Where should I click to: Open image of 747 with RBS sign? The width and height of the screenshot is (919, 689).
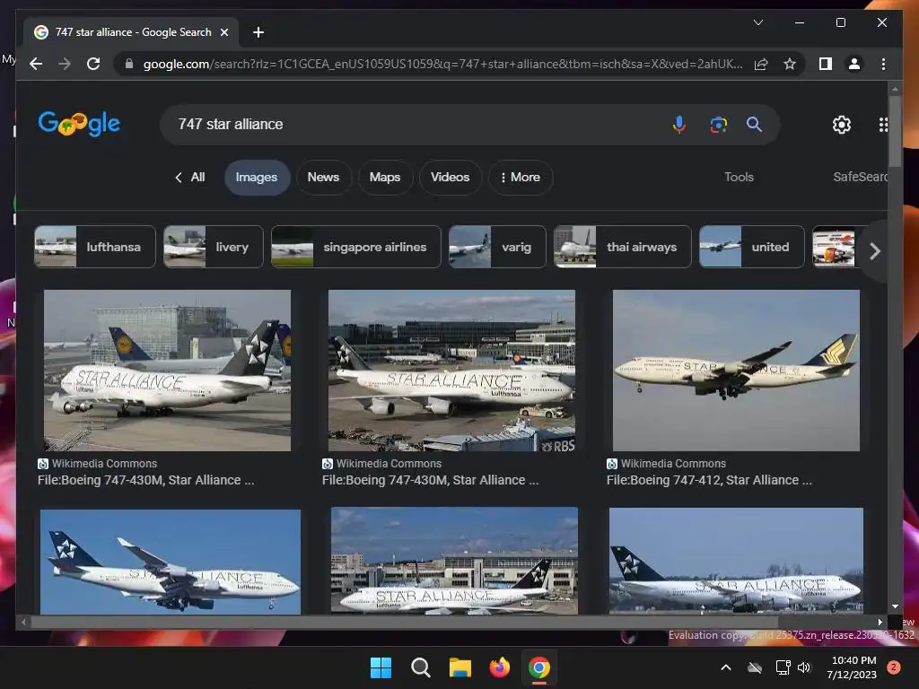pos(451,371)
